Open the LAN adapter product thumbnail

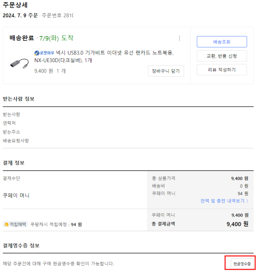(20, 64)
